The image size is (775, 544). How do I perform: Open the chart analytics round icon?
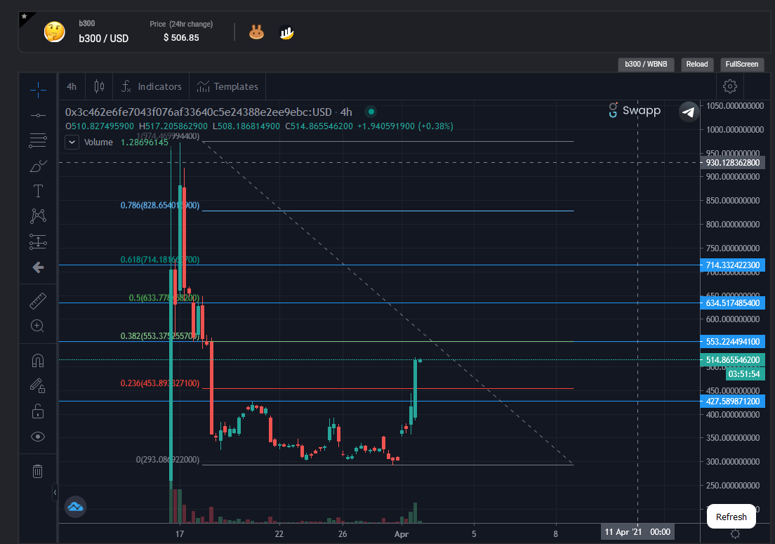pos(286,32)
